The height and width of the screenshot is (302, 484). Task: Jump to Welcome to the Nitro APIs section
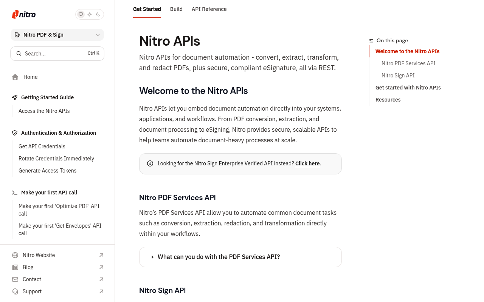[x=408, y=51]
